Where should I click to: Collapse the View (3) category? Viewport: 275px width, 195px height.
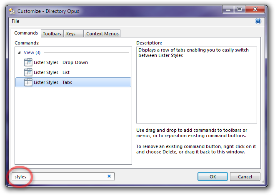19,52
